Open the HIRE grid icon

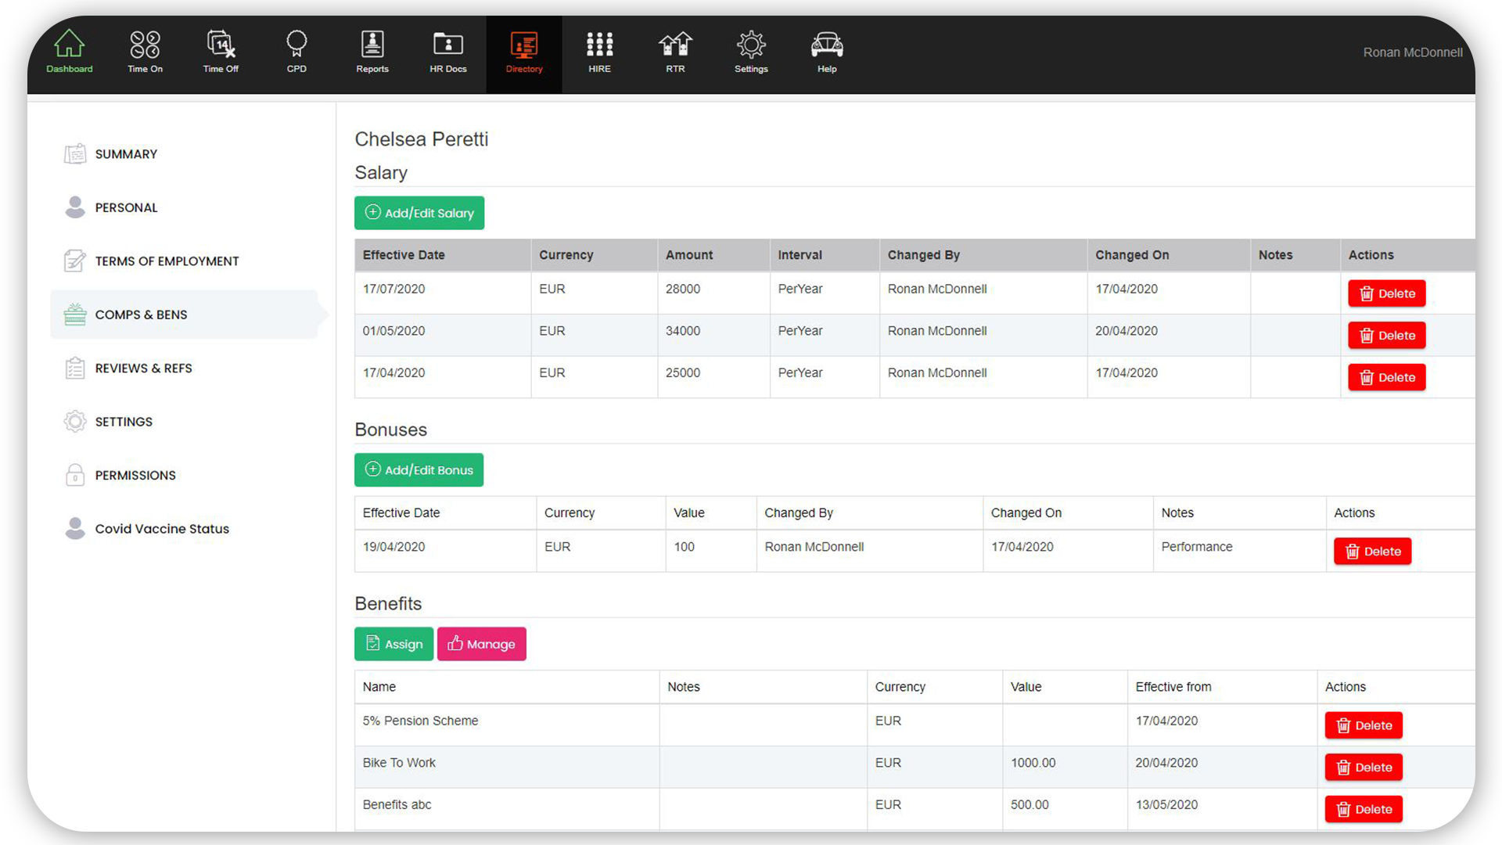(599, 44)
